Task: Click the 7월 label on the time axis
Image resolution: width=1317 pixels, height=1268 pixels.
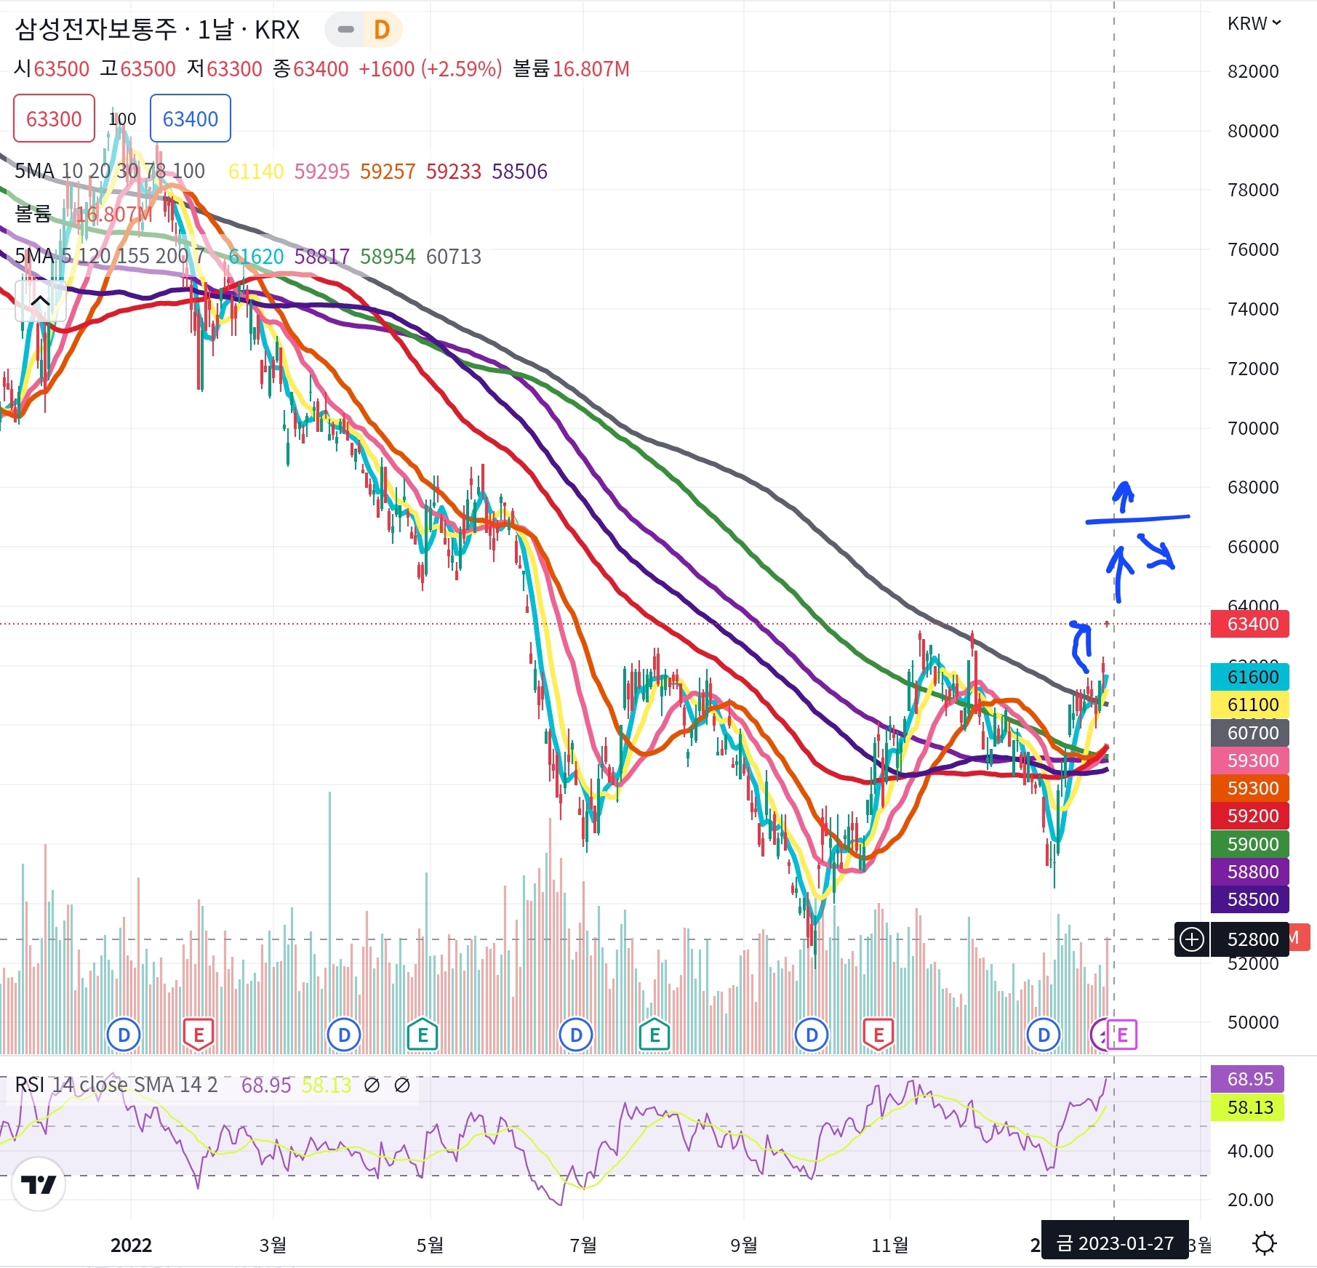Action: [583, 1245]
